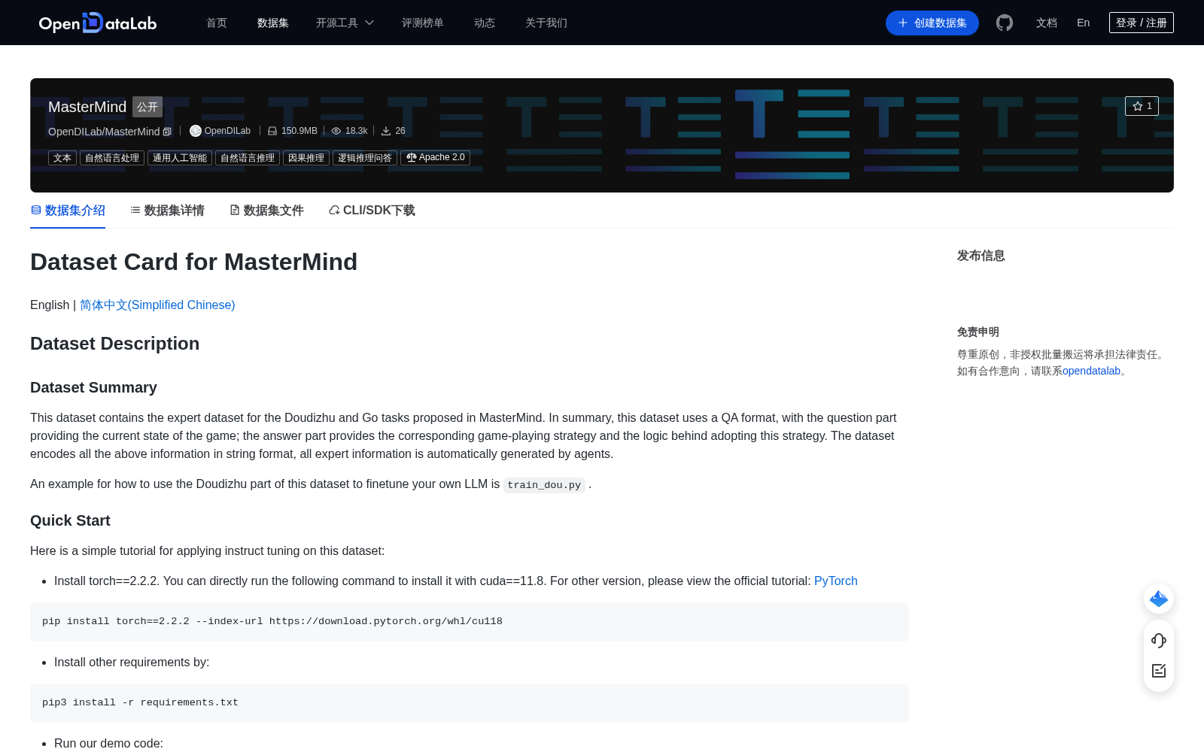Open the 数据集 navigation item
The width and height of the screenshot is (1204, 752).
coord(273,23)
